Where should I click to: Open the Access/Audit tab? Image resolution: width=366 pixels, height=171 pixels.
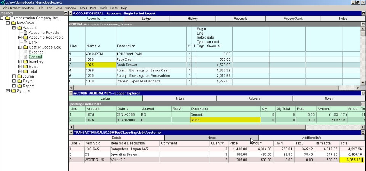click(x=293, y=18)
